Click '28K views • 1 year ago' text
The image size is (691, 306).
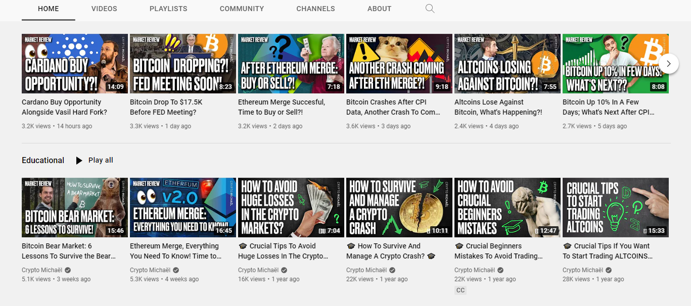pos(593,279)
